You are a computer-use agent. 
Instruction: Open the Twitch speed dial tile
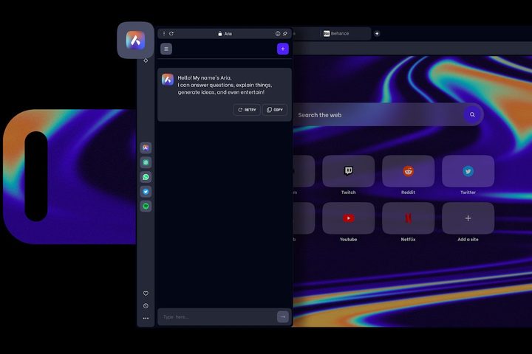pyautogui.click(x=349, y=171)
